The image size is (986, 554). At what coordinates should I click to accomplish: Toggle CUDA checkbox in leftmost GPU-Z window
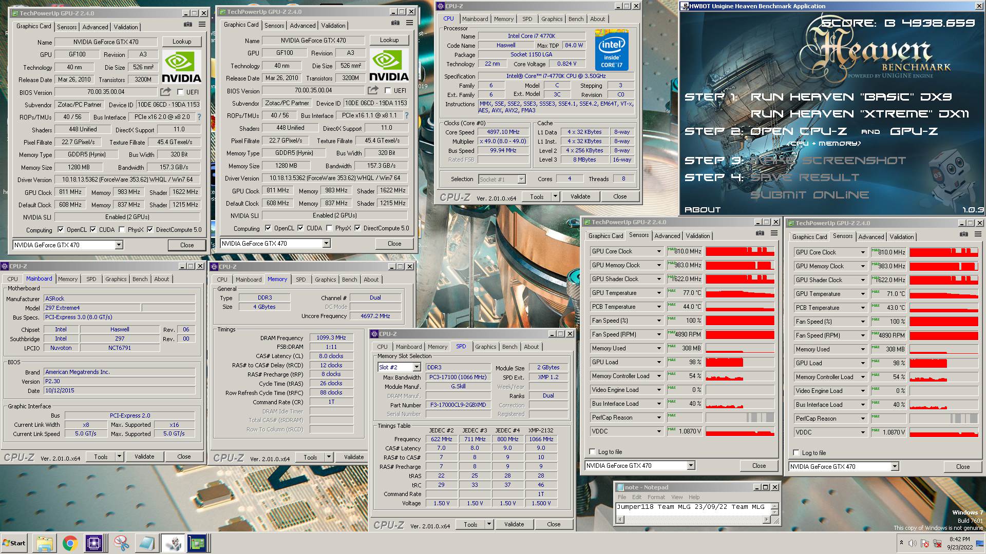93,230
